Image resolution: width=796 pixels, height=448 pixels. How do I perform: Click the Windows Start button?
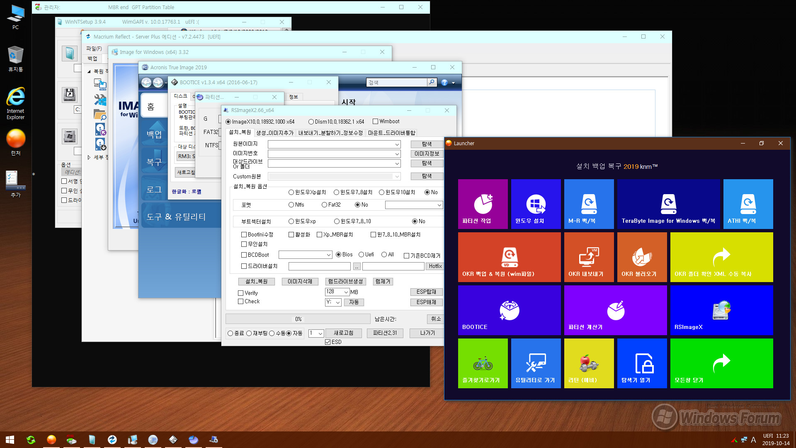[x=10, y=440]
